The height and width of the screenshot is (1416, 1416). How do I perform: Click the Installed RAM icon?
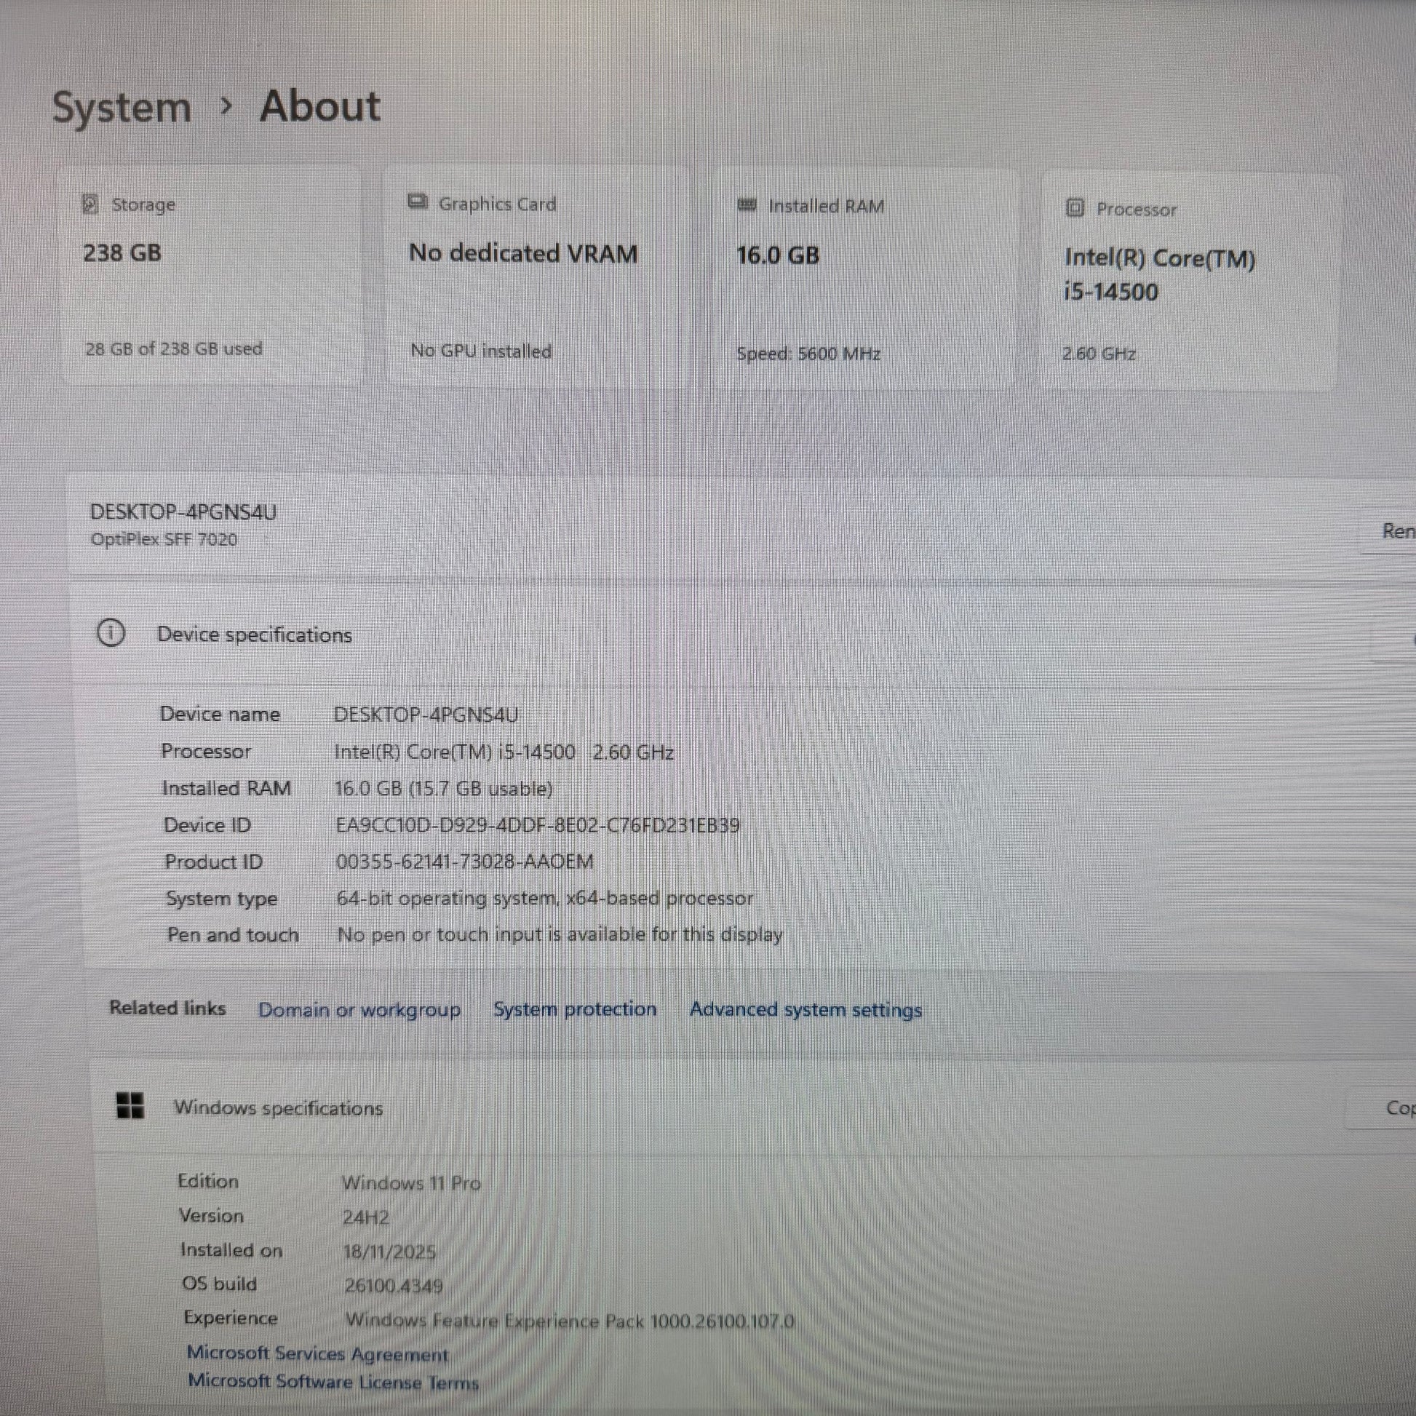coord(746,204)
